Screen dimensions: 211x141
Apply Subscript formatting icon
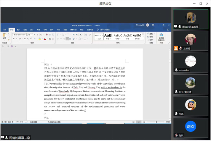[x=28, y=39]
